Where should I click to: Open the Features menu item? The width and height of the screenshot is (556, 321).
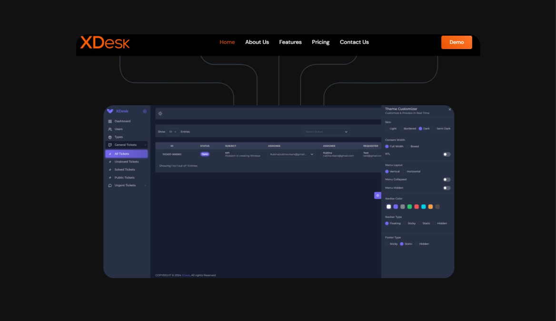(x=290, y=42)
